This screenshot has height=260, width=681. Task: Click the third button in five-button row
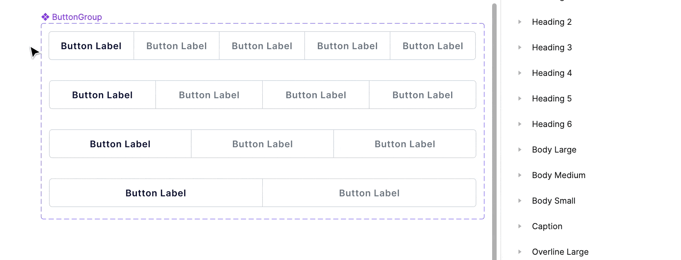(x=262, y=46)
